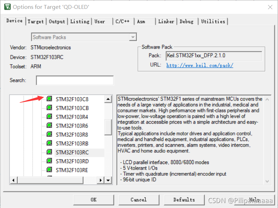Open the Output tab

click(57, 22)
